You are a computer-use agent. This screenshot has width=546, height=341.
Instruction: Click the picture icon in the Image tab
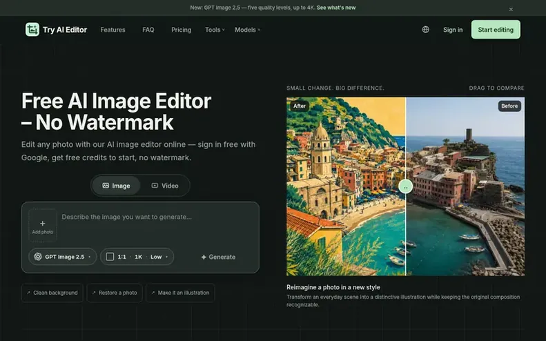[x=106, y=186]
